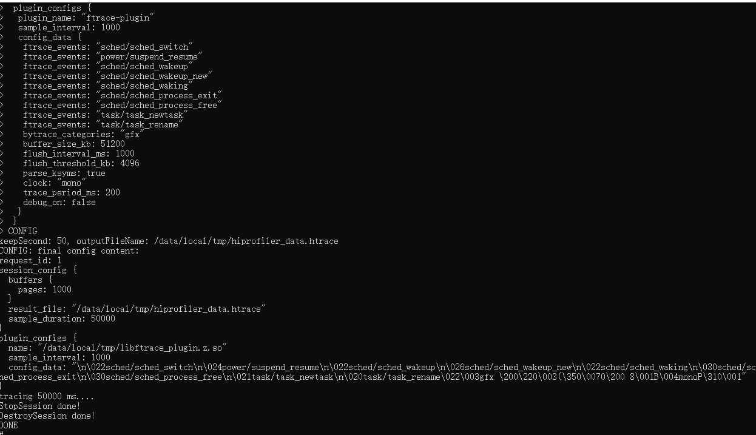Click the sample_interval: 1000 line under ftrace-plugin
756x435 pixels.
69,27
